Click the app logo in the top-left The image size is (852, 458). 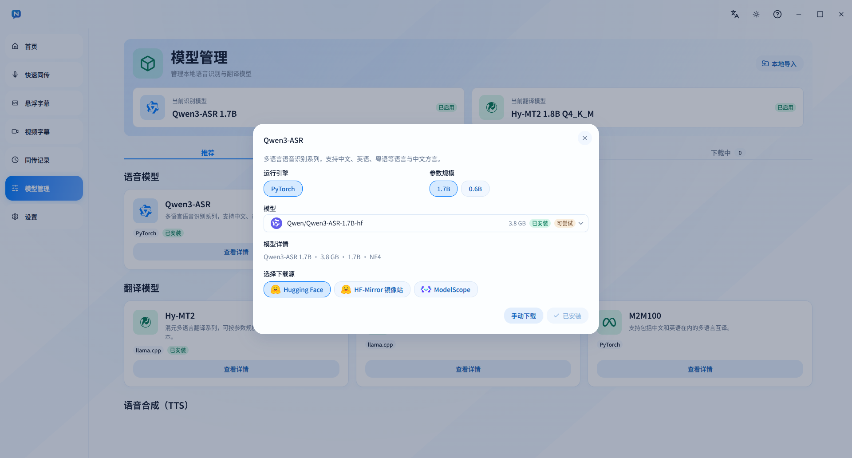16,14
